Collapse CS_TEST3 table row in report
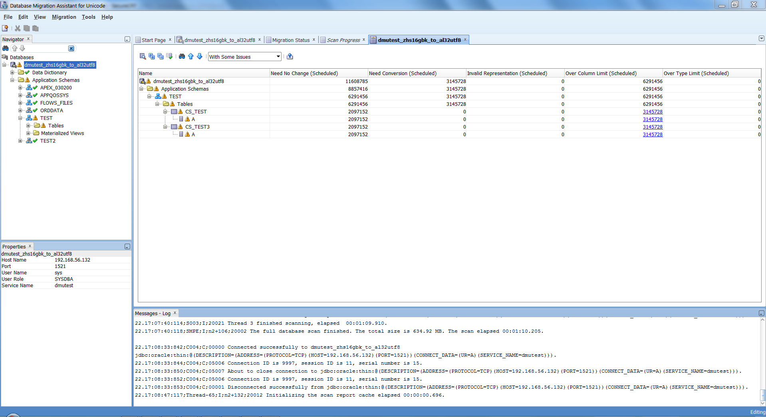Viewport: 766px width, 417px height. [165, 127]
